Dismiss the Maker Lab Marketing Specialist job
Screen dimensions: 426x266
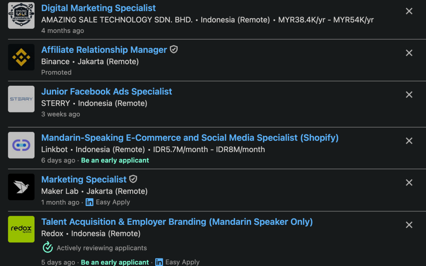coord(409,182)
